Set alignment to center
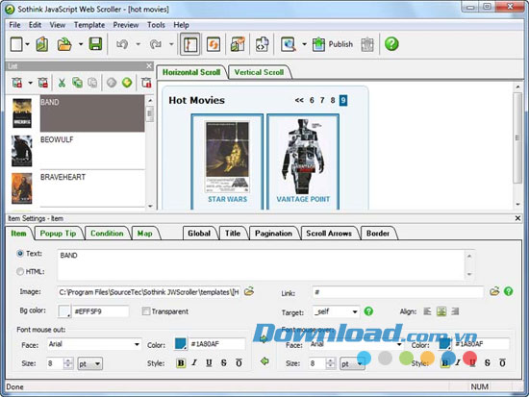The image size is (529, 397). click(441, 311)
